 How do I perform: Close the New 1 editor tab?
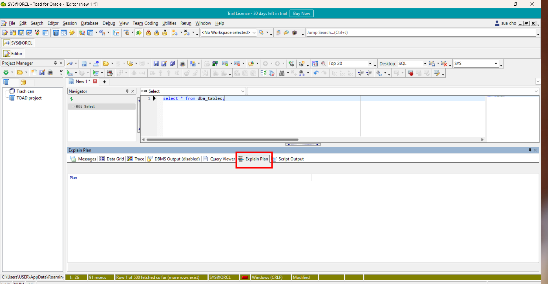95,82
